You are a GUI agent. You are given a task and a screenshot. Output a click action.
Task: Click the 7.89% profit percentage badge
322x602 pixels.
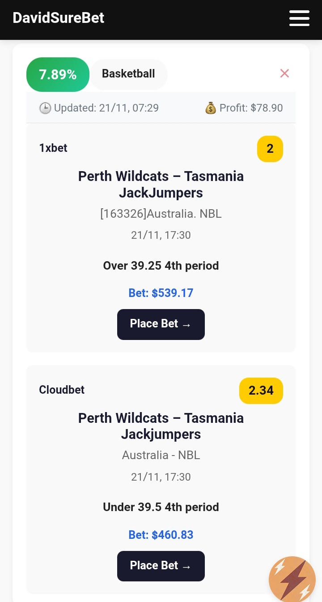58,74
